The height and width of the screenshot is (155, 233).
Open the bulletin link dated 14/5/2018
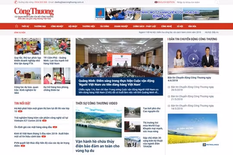click(x=192, y=107)
